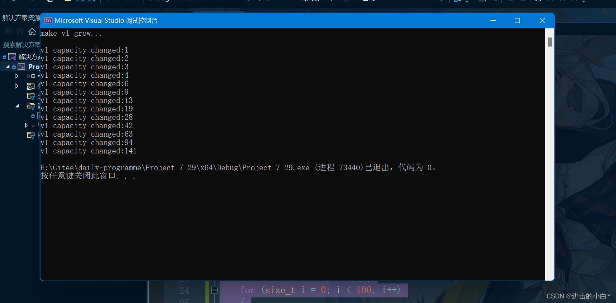Screen dimensions: 616x303
Task: Select the References node icon
Action: pos(31,76)
